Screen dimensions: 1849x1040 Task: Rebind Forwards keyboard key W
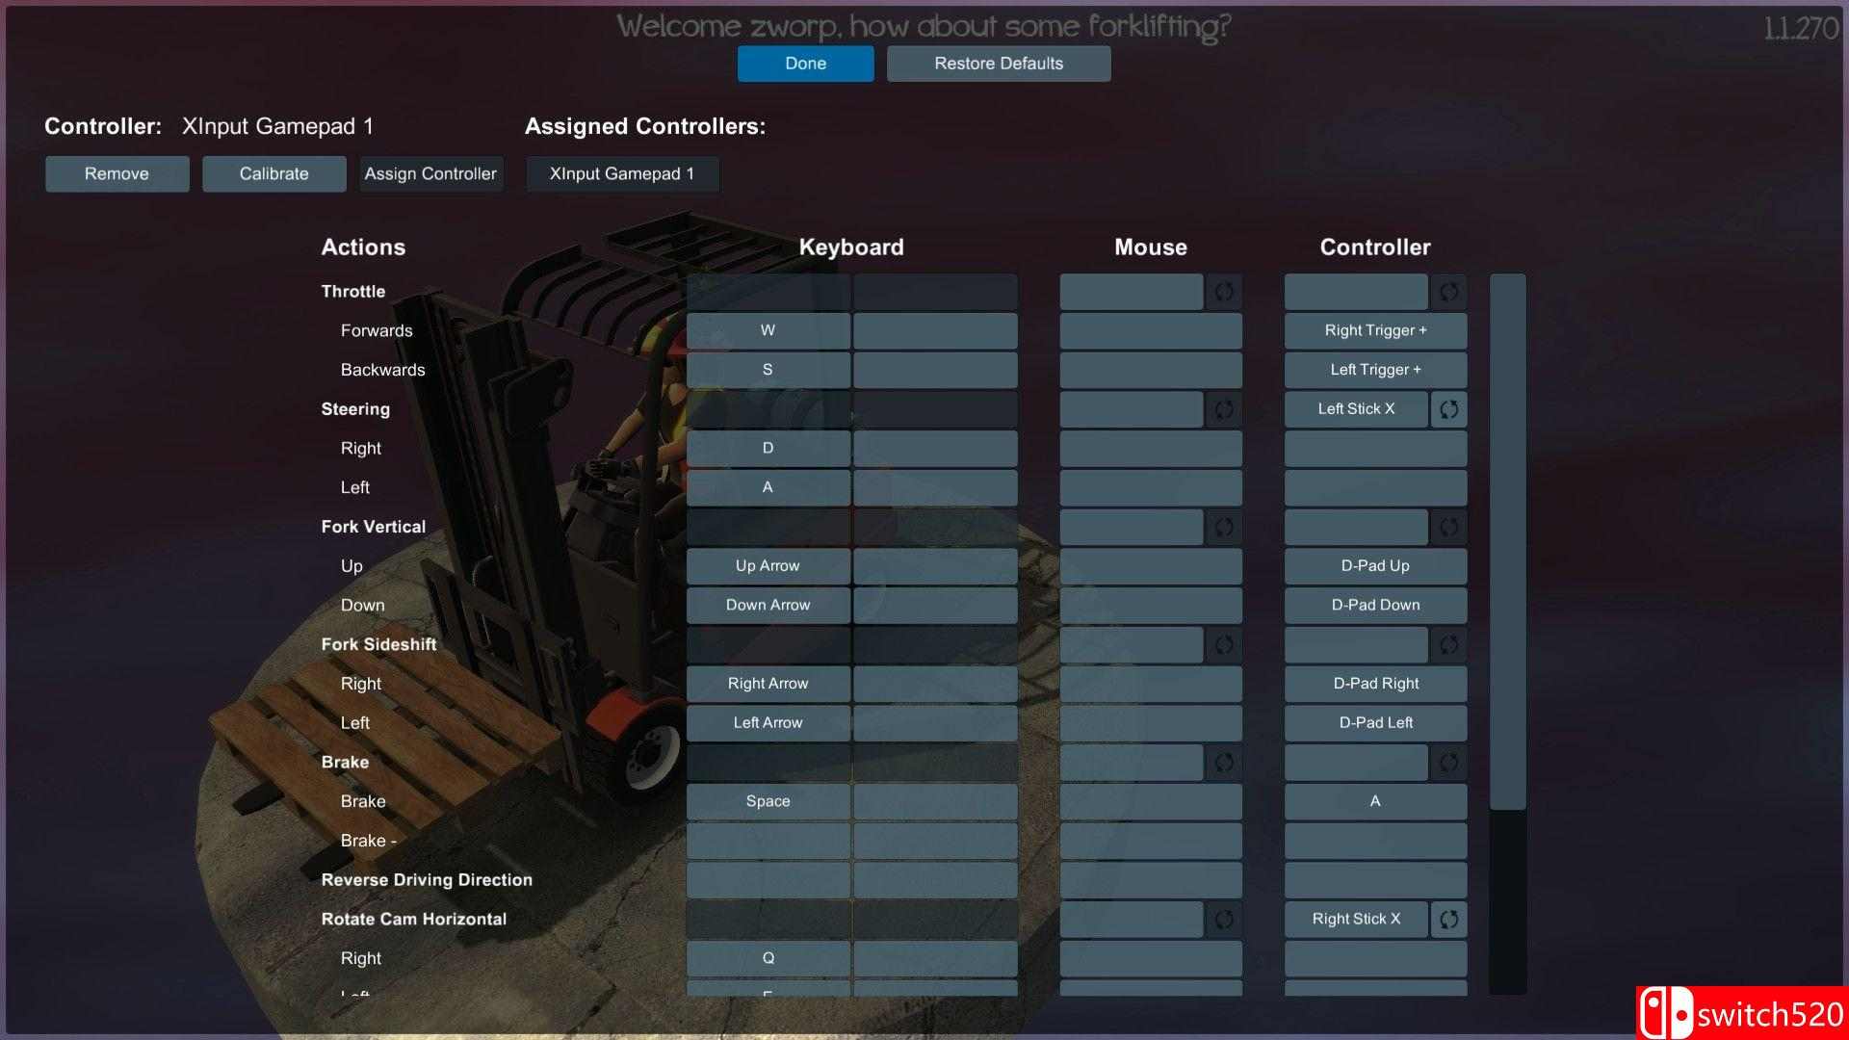tap(768, 330)
